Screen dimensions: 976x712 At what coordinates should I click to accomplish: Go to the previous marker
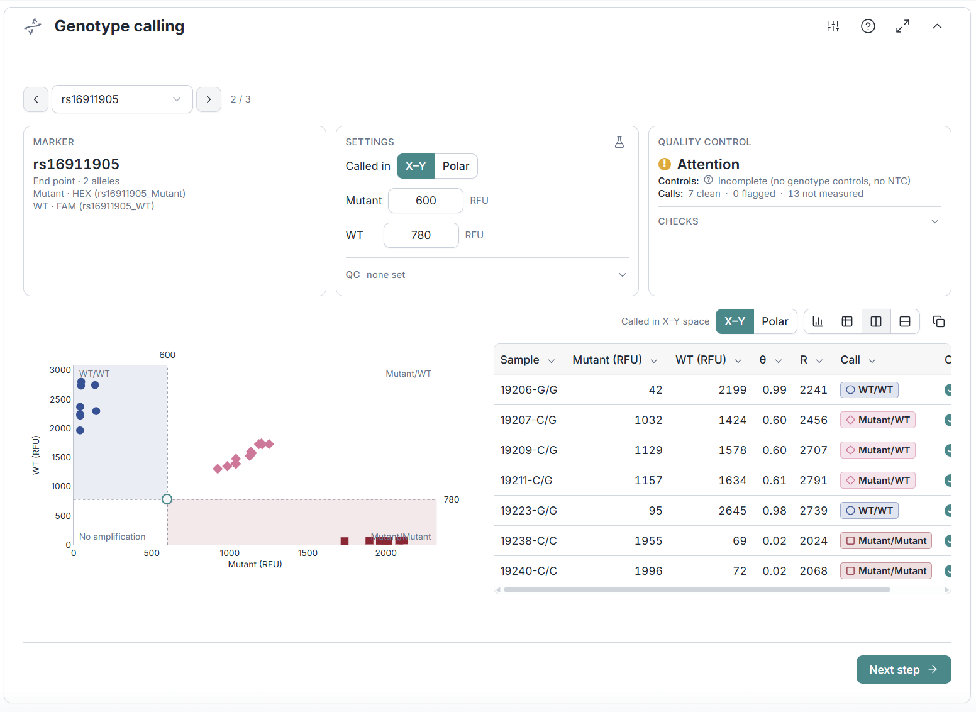(36, 99)
